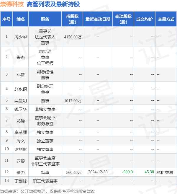Click the name 朱杰

tap(21, 57)
